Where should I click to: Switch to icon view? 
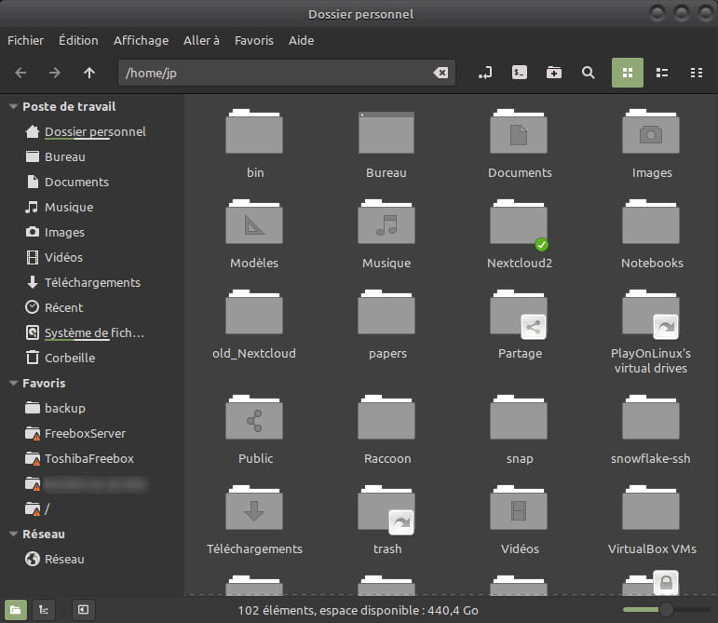(x=628, y=73)
